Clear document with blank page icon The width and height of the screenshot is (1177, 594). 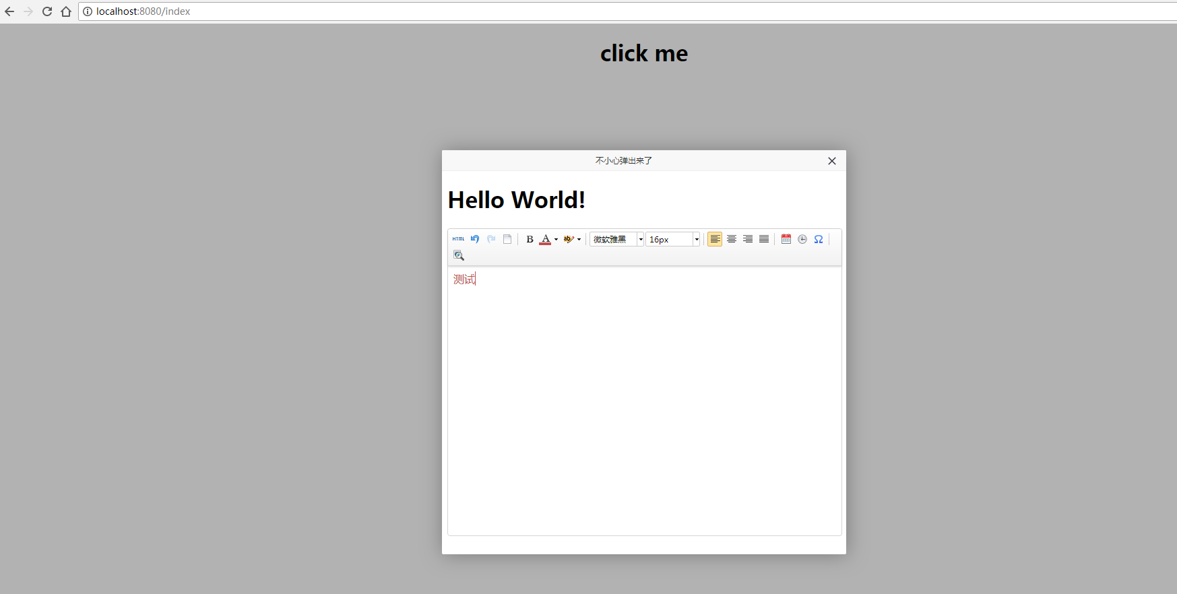pos(507,239)
